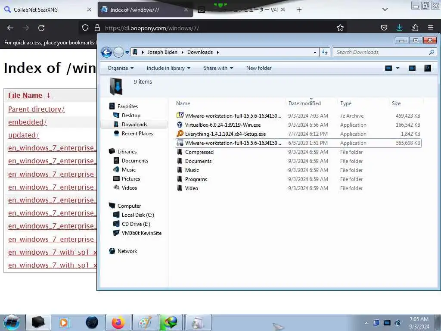The image size is (441, 331).
Task: Open the Organize menu
Action: pyautogui.click(x=121, y=68)
